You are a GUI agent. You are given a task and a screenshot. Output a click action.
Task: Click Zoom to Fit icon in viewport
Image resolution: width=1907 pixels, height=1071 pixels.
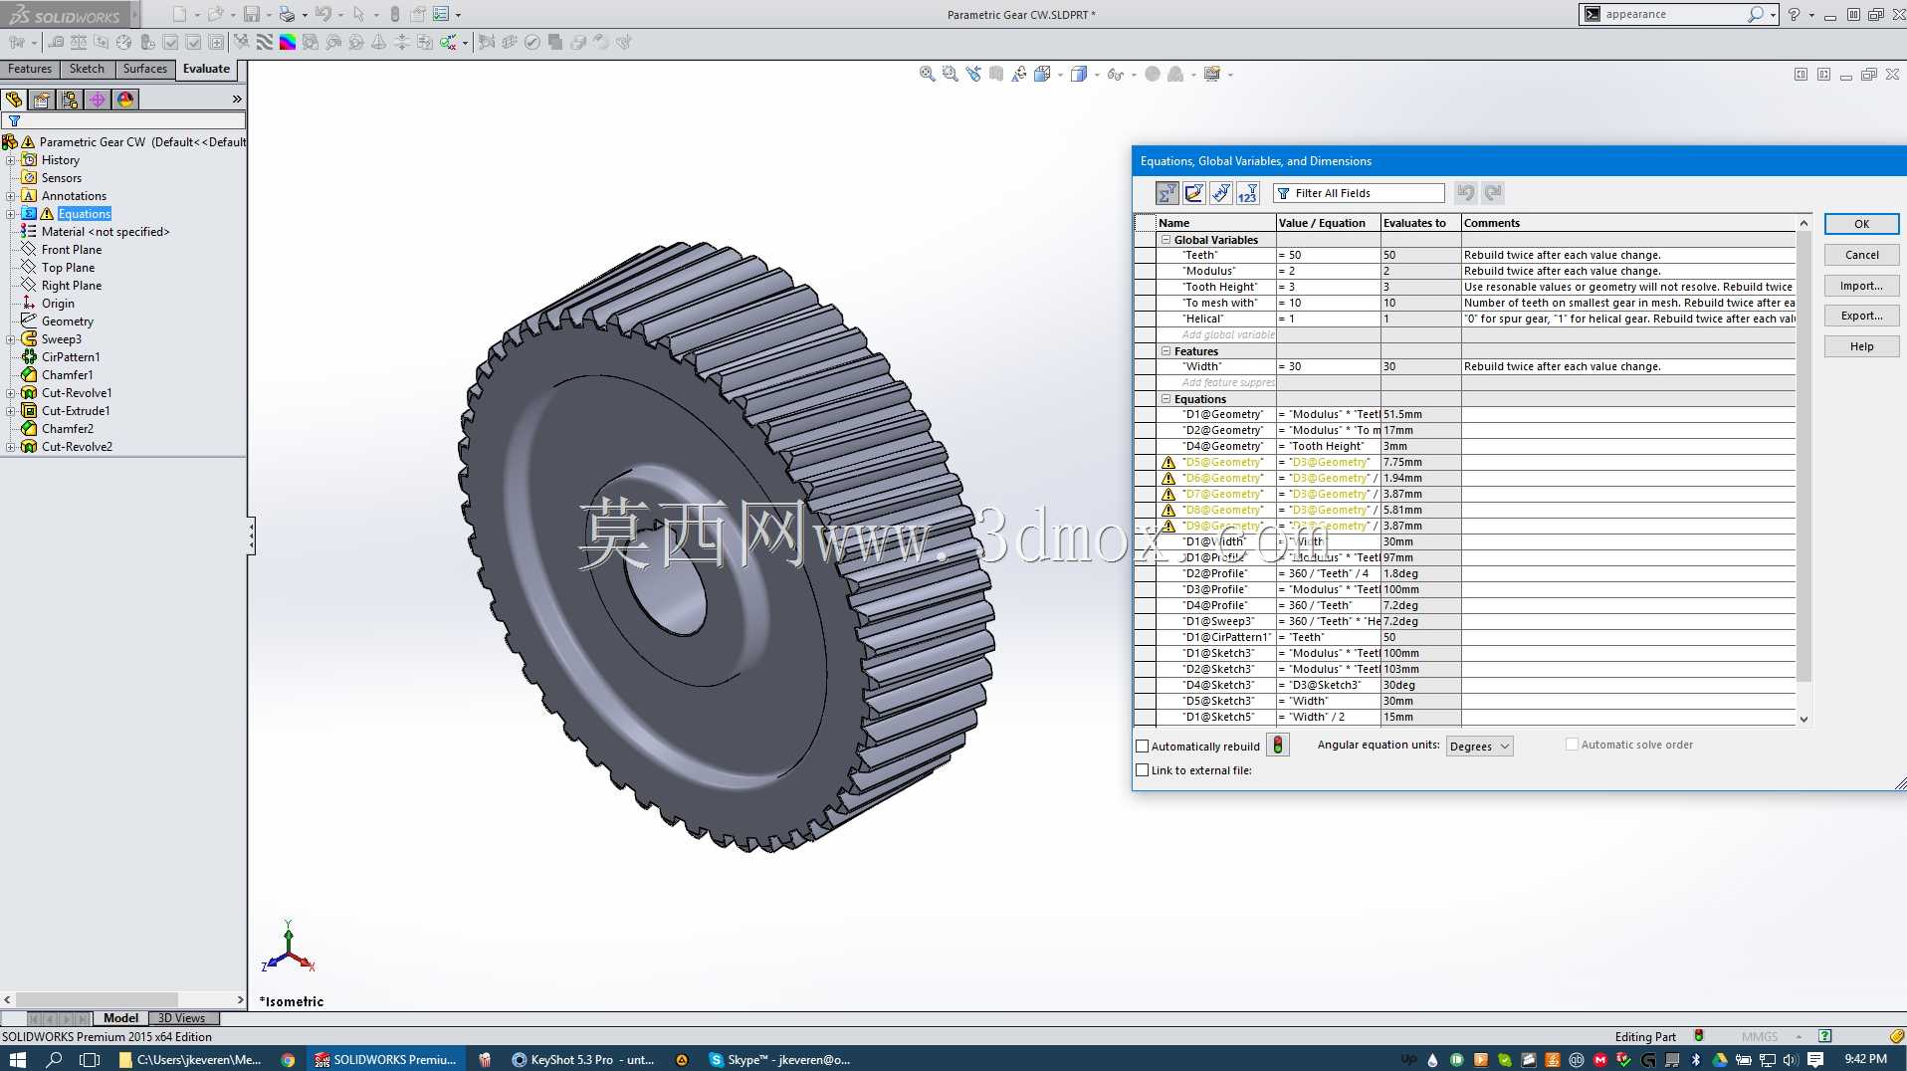coord(927,74)
